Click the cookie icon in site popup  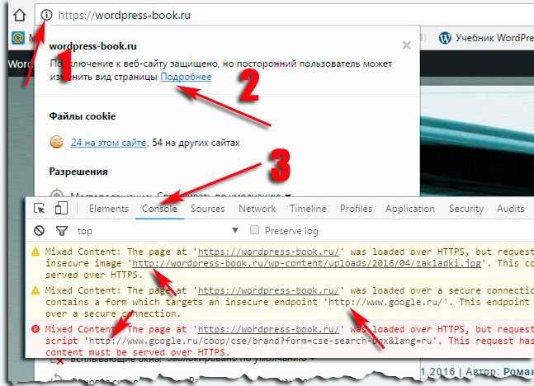[x=56, y=142]
